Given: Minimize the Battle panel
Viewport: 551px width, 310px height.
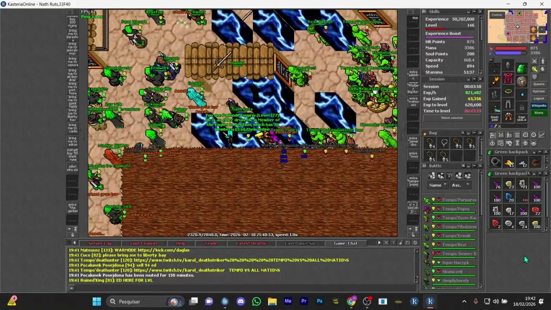Looking at the screenshot, I should 474,166.
